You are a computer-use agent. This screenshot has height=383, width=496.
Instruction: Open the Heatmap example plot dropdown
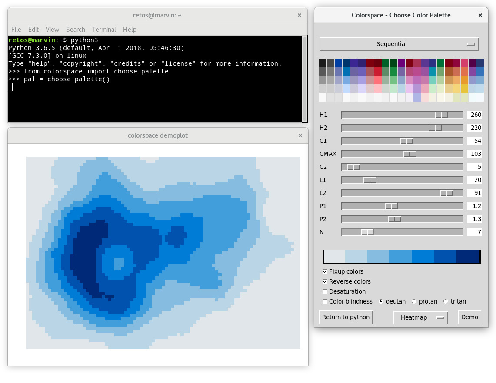coord(420,317)
